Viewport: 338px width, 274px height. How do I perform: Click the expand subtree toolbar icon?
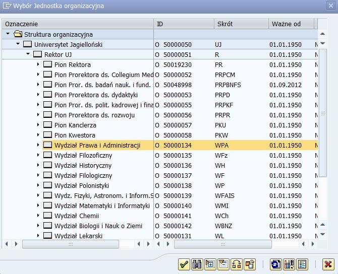210,264
